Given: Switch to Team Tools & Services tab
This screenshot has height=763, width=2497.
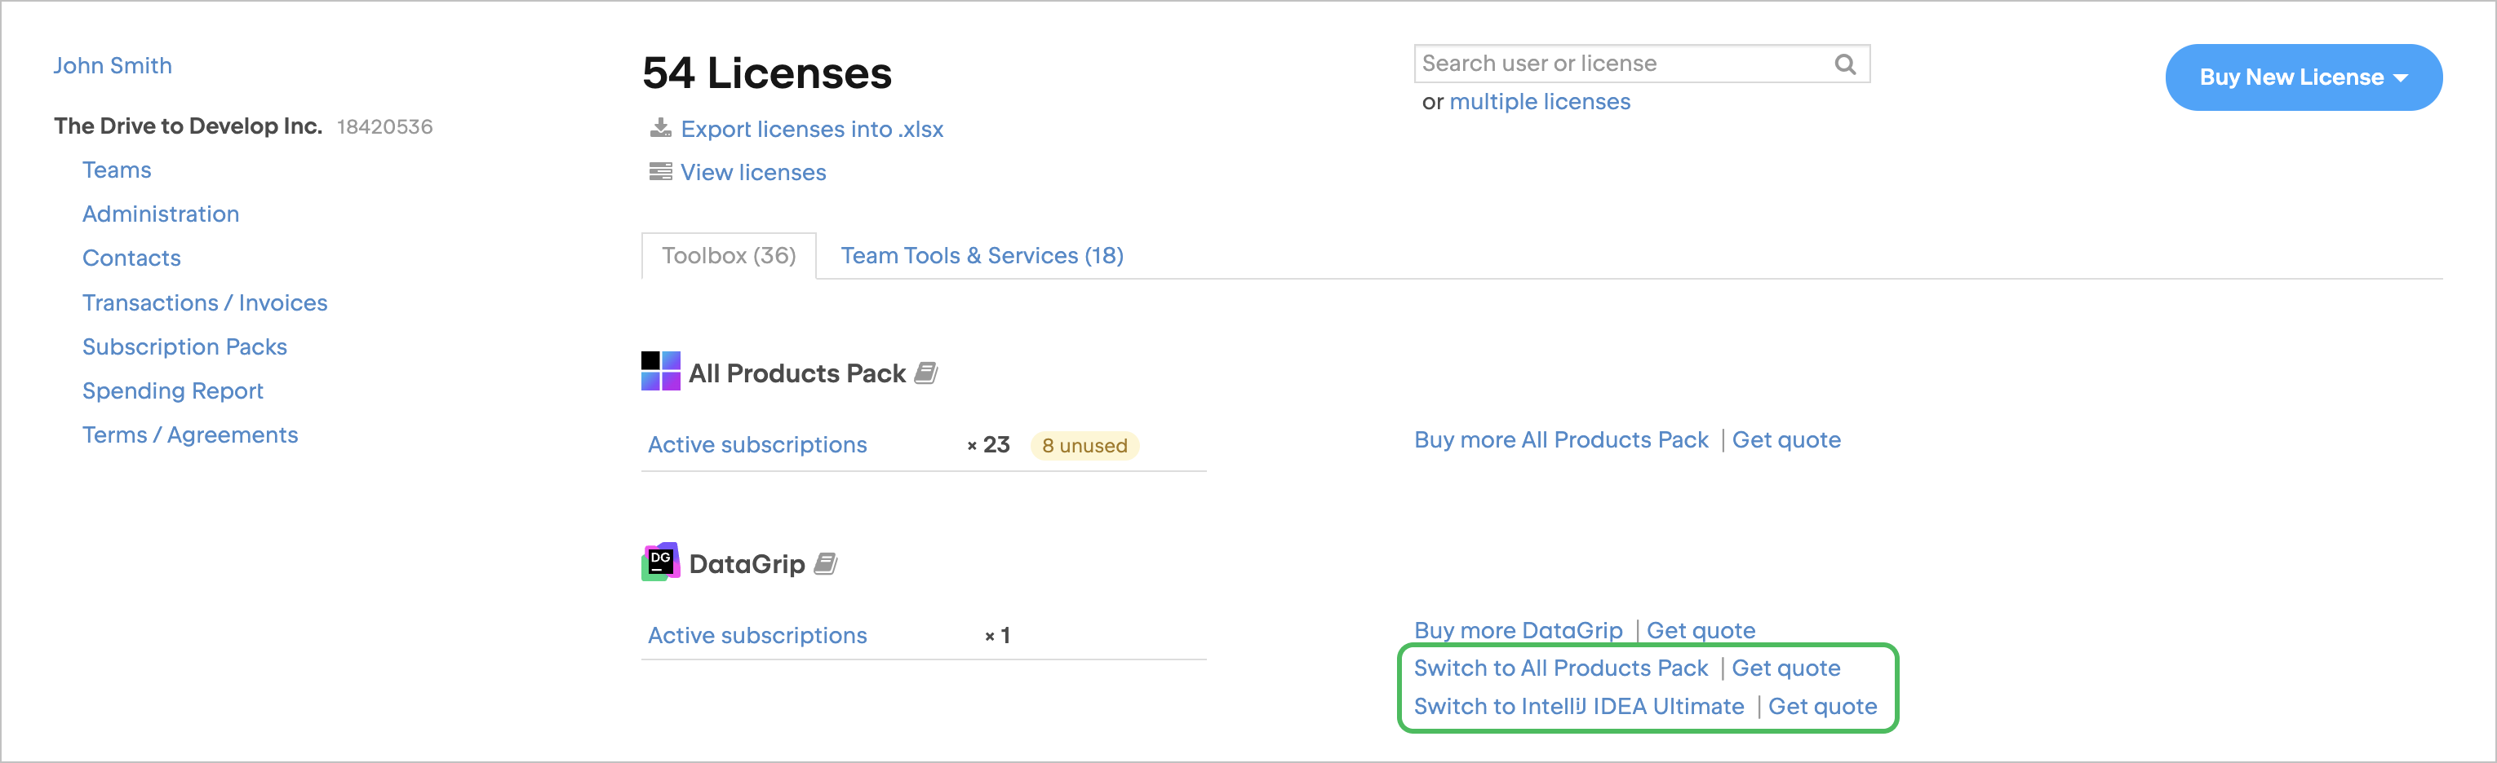Looking at the screenshot, I should pos(981,256).
